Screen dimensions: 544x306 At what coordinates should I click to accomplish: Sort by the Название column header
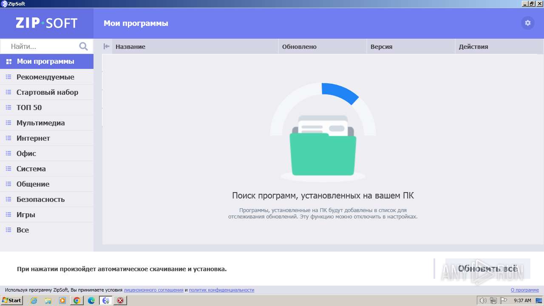coord(195,47)
